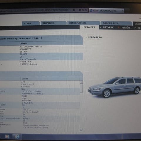Close the VIDA browser tab
Image resolution: width=141 pixels, height=141 pixels.
coord(122,11)
